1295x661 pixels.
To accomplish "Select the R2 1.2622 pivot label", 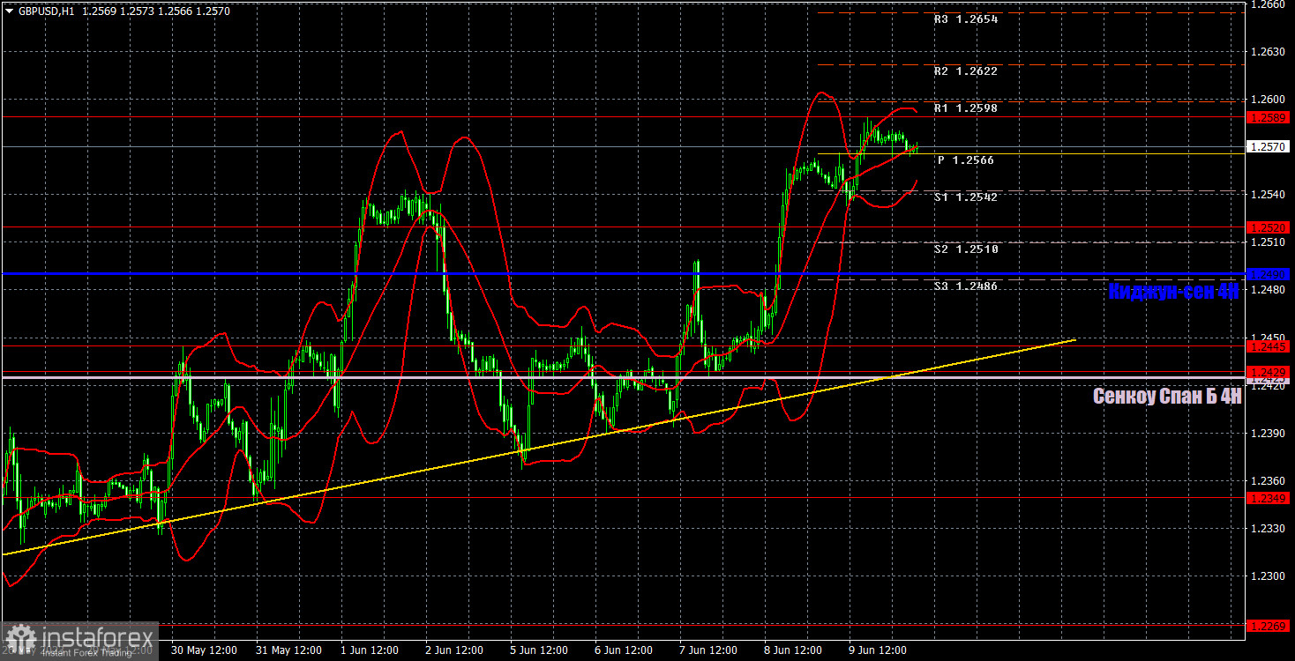I will click(x=966, y=71).
